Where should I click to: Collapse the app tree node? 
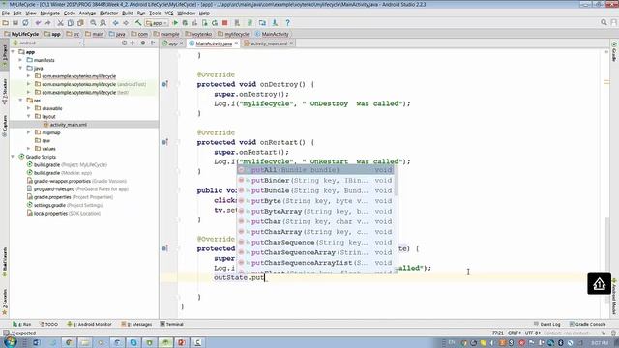(x=13, y=51)
